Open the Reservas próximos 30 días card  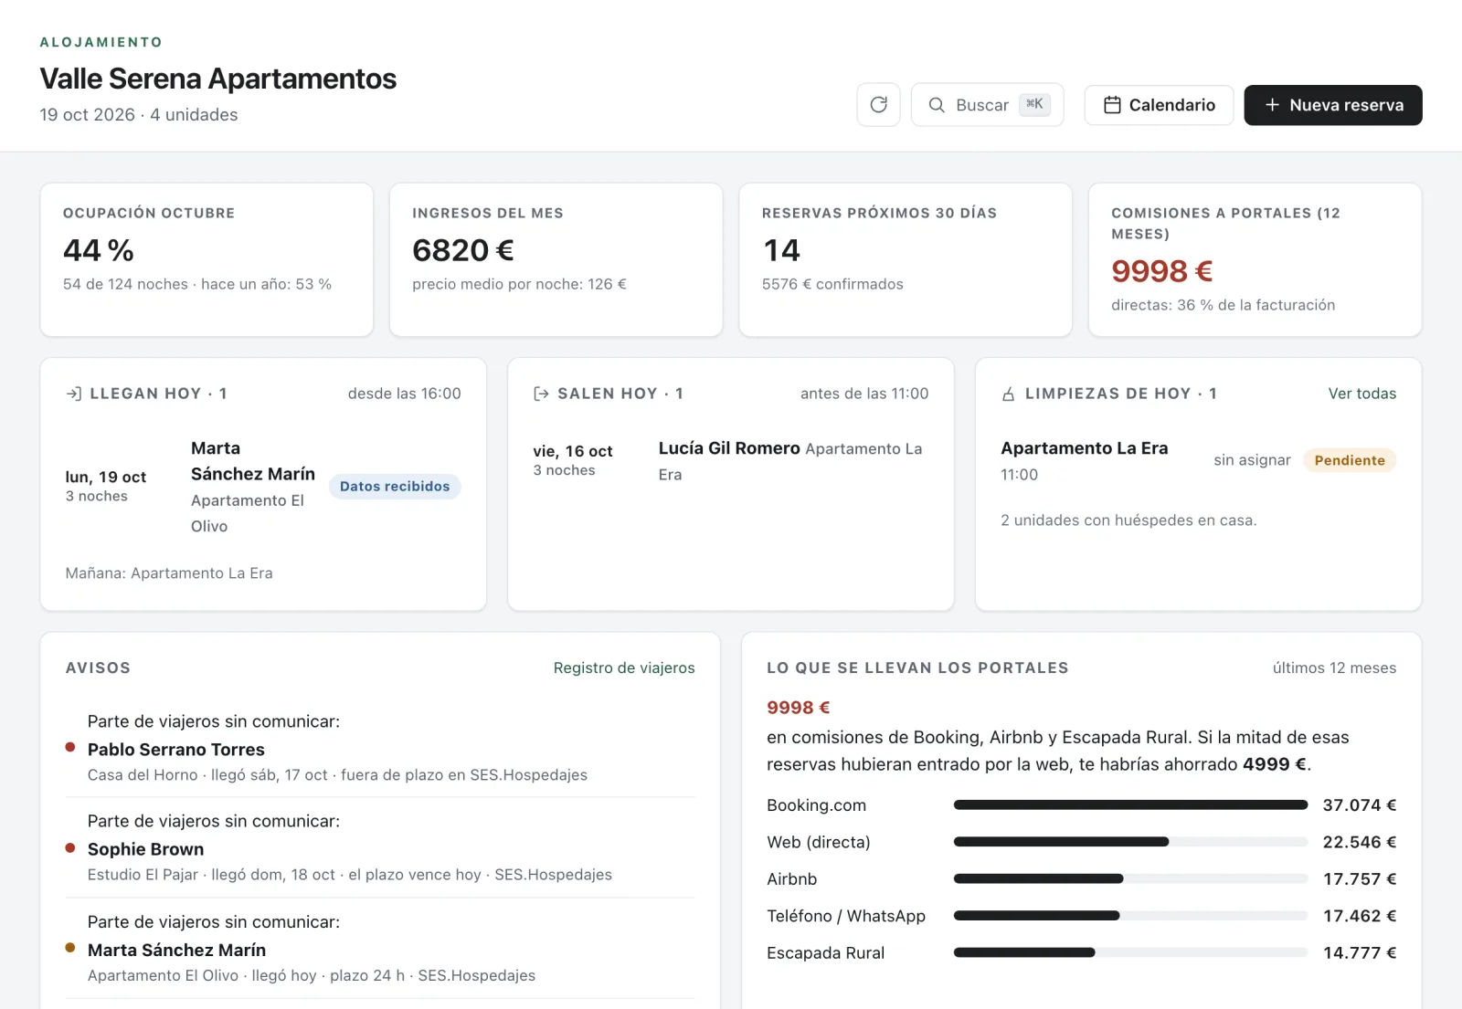[x=906, y=259]
